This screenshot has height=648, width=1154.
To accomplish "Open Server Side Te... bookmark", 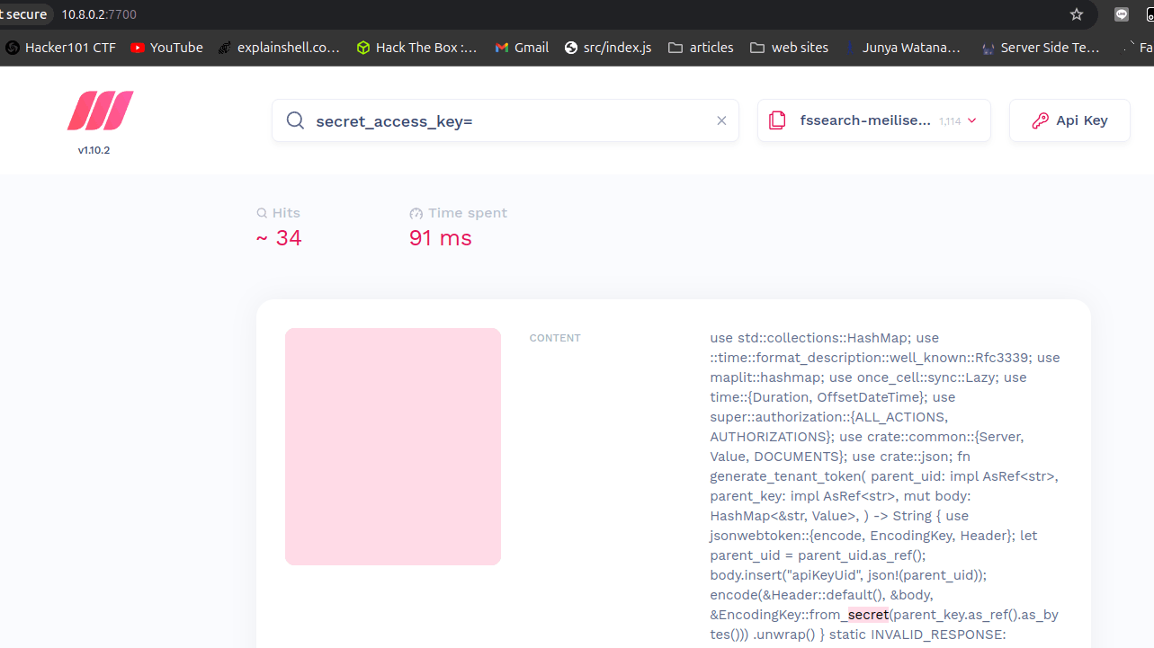I will (1042, 48).
